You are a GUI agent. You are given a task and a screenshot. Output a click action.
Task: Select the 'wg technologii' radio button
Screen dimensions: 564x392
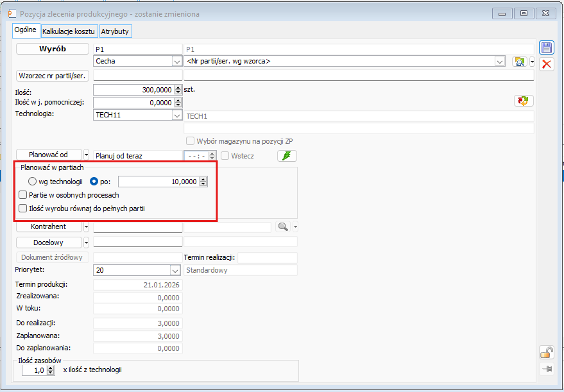coord(32,182)
